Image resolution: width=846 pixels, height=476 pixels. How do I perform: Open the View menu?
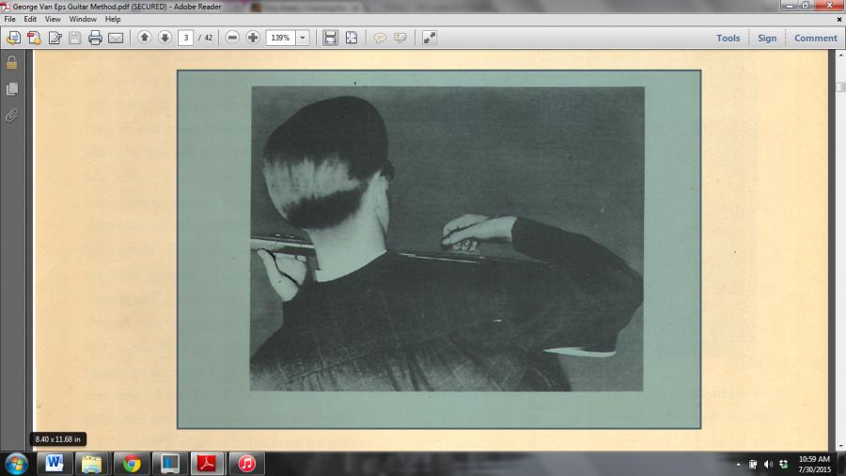[x=53, y=19]
